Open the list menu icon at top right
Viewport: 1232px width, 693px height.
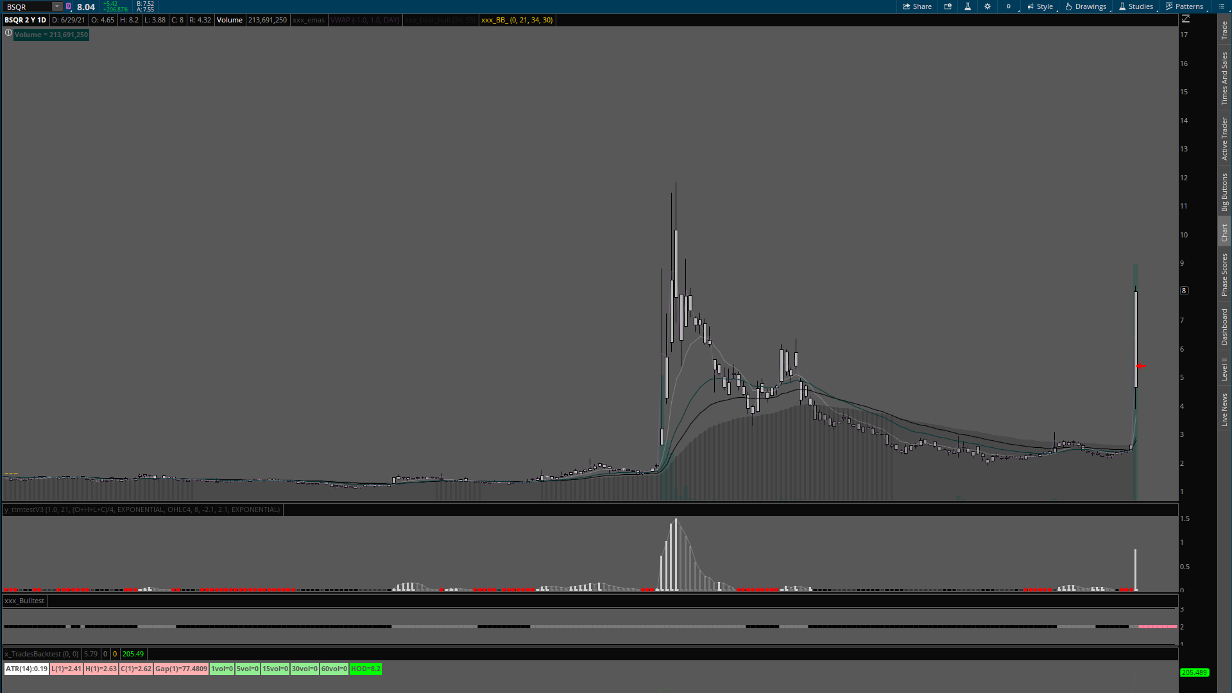point(1222,6)
